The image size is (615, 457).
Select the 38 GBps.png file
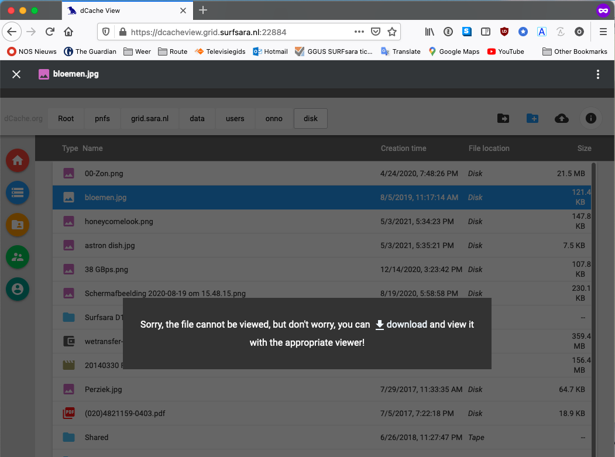[x=322, y=269]
